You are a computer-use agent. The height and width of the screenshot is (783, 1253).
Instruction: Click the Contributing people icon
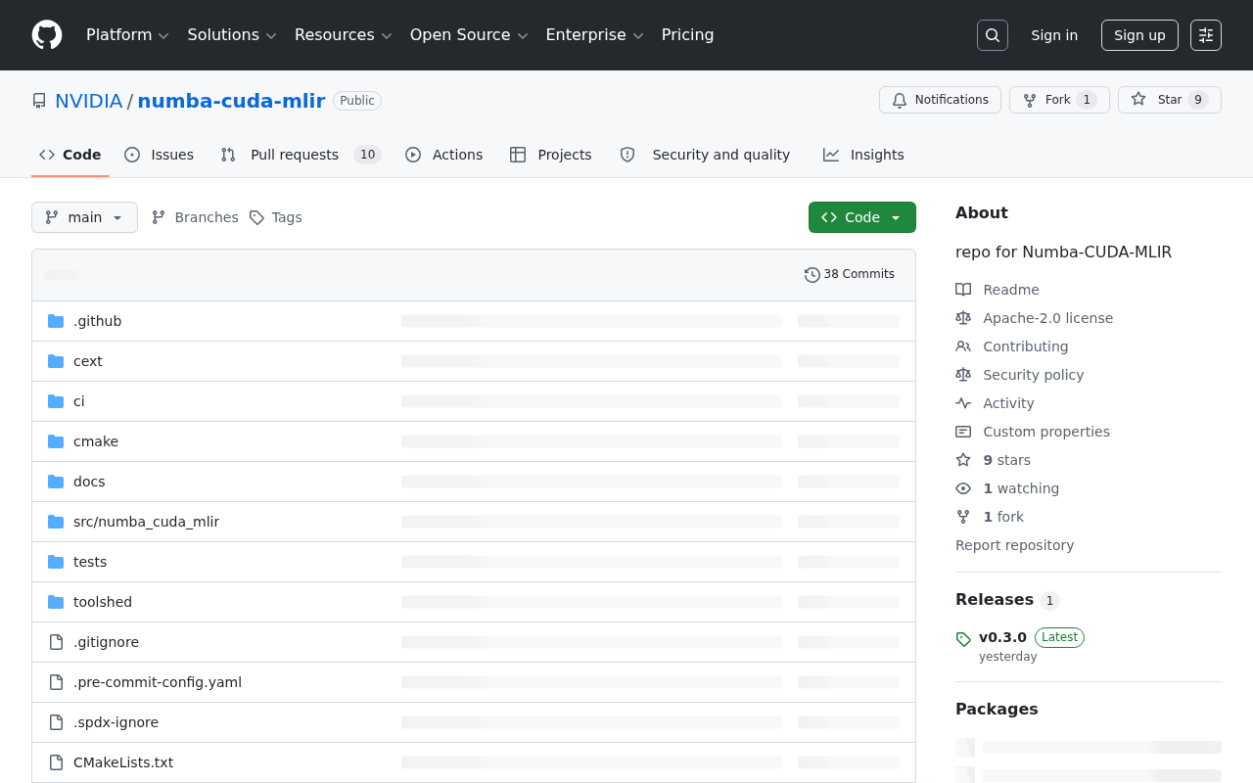click(x=963, y=346)
